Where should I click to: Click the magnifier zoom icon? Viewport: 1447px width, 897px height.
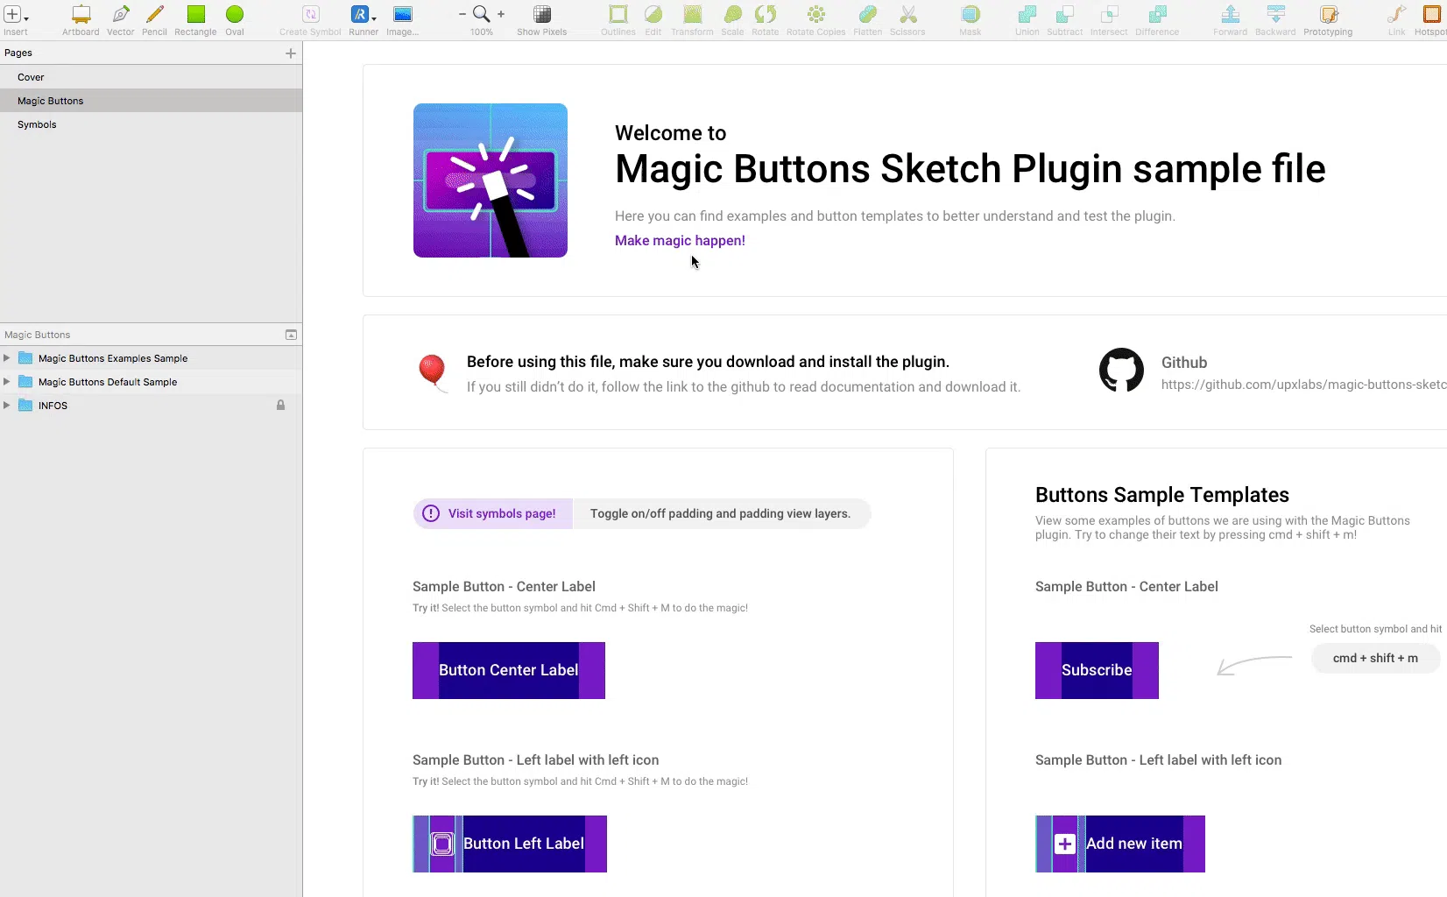481,14
